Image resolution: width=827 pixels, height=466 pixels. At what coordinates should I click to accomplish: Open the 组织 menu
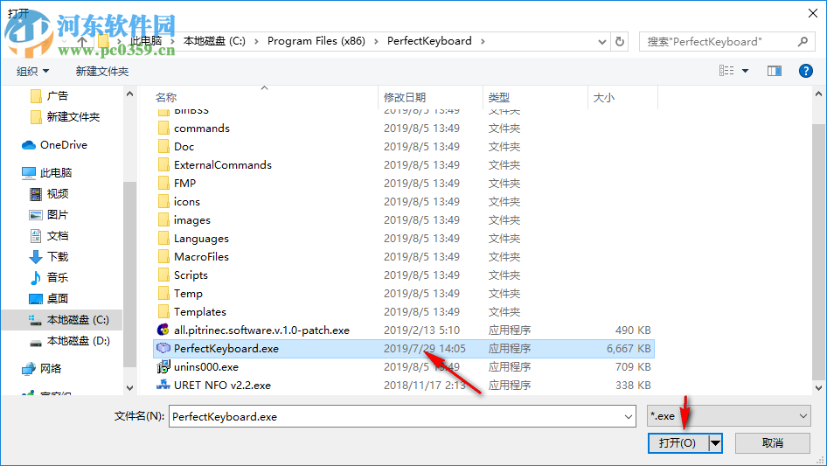32,71
